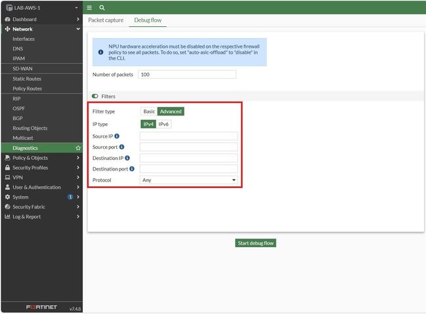Expand the Security Profiles chevron

coord(78,167)
